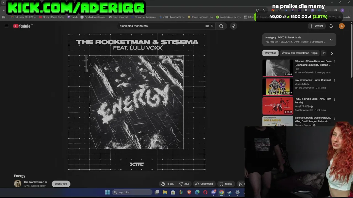
Task: Open Settings gear on taskbar
Action: (237, 192)
